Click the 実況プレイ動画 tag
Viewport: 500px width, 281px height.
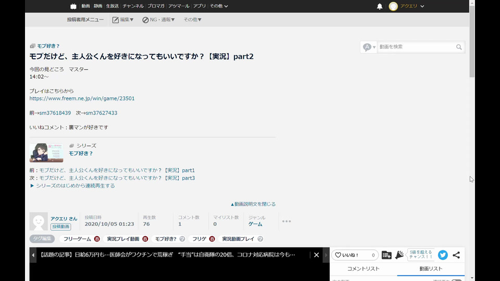coord(123,239)
